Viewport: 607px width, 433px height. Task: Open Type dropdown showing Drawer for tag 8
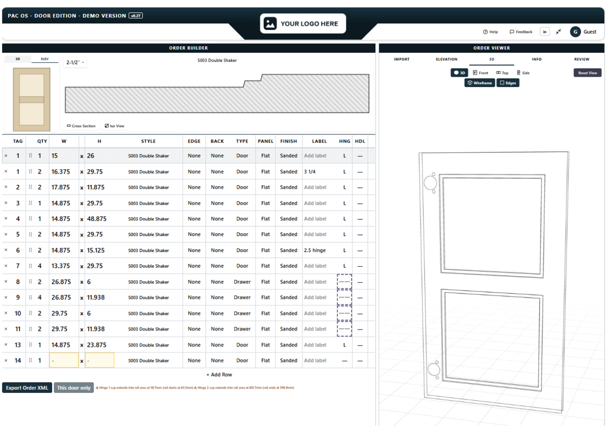click(242, 282)
